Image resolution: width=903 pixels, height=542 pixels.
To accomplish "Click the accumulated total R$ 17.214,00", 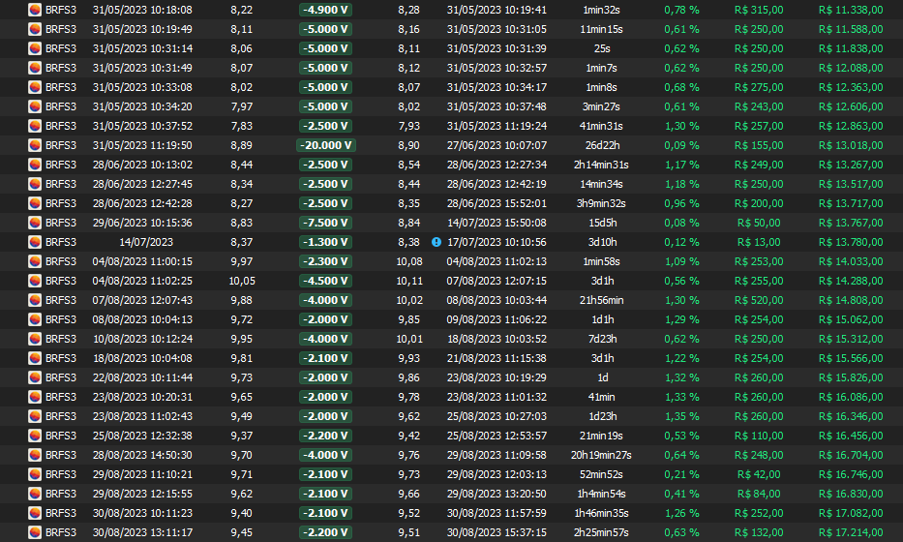I will [x=850, y=532].
